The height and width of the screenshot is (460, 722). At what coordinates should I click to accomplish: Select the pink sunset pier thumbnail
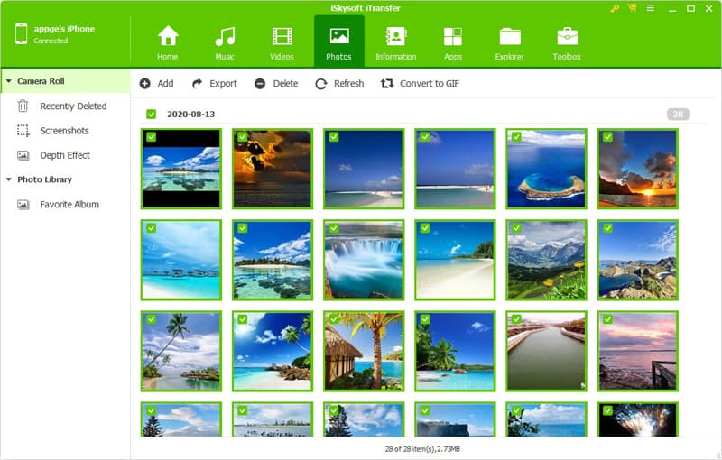[x=638, y=351]
